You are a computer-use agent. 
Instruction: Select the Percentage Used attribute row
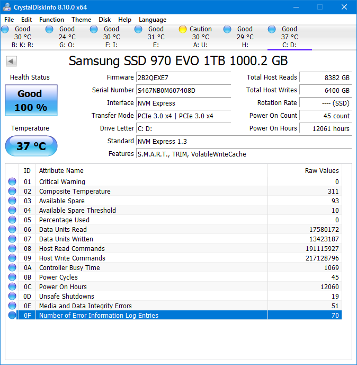tap(174, 220)
